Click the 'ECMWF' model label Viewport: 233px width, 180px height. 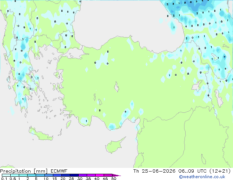tap(59, 171)
